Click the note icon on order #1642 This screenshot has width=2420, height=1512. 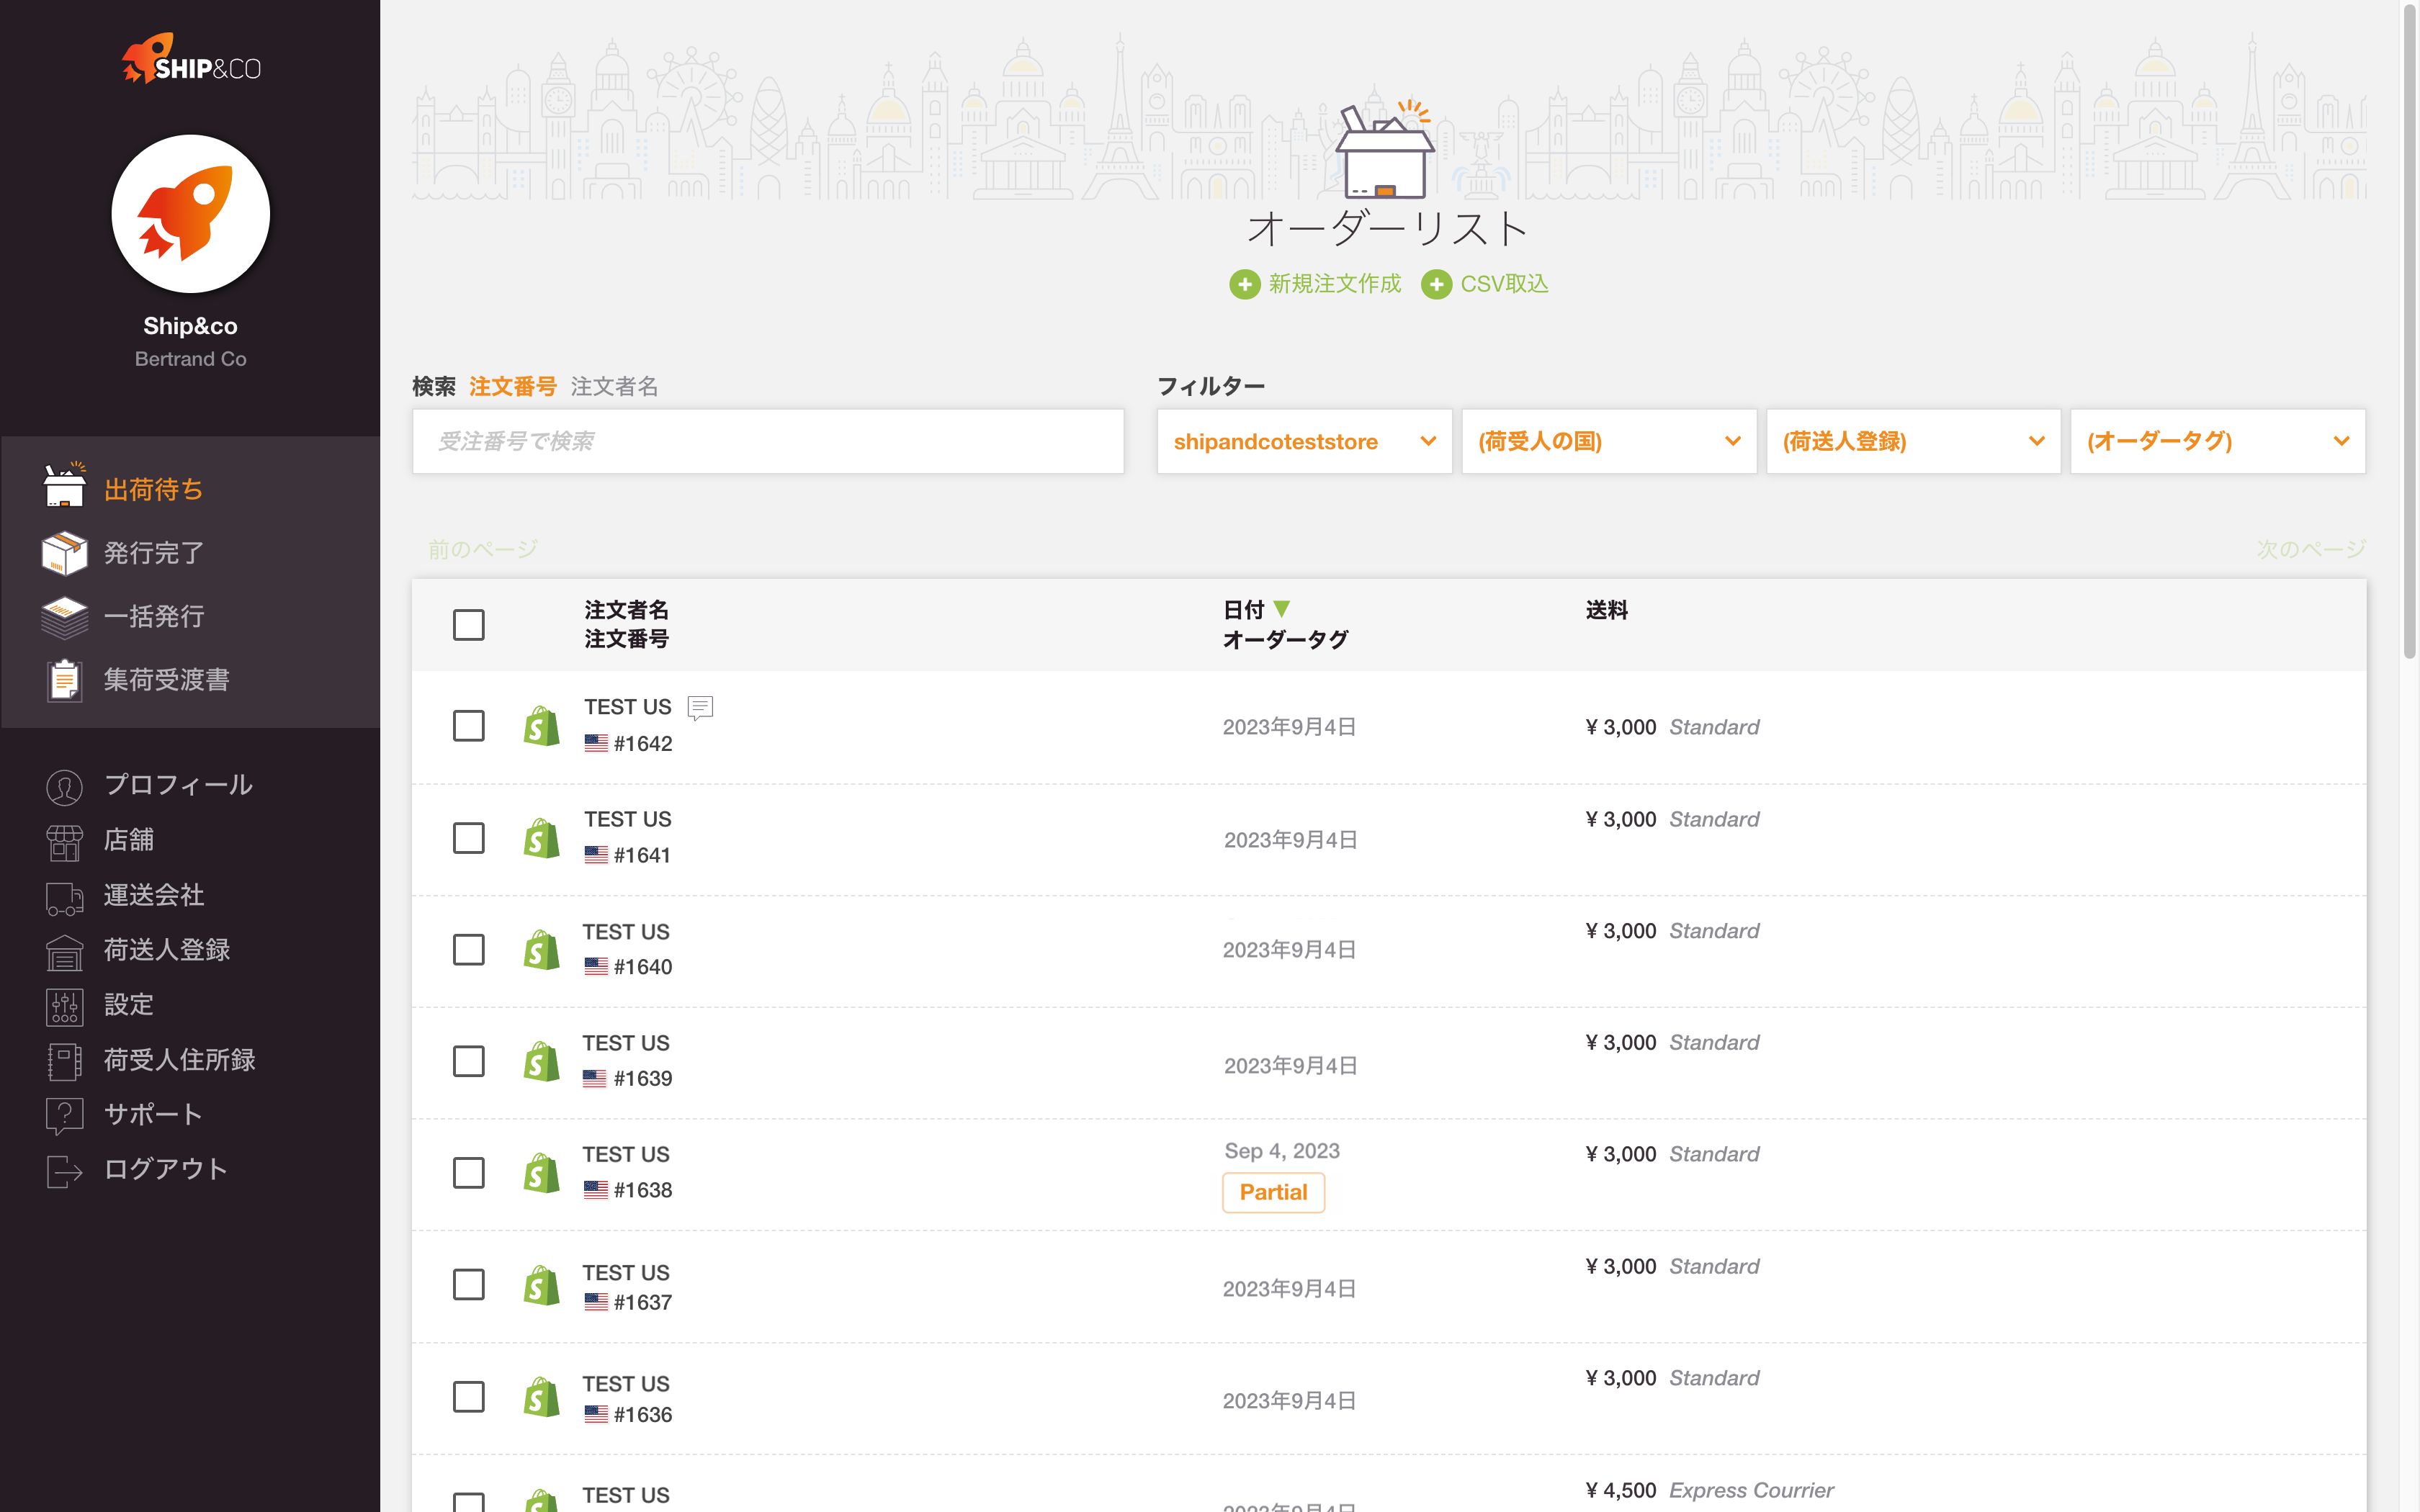(x=700, y=708)
